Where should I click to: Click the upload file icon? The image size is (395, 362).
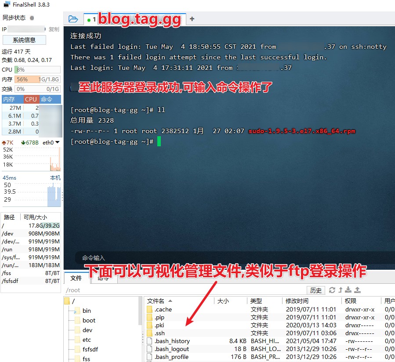tap(357, 290)
